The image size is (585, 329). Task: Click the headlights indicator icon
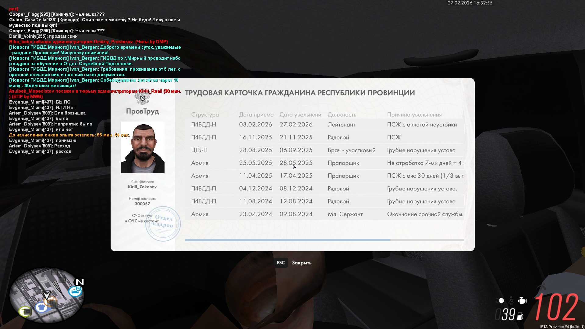[500, 301]
